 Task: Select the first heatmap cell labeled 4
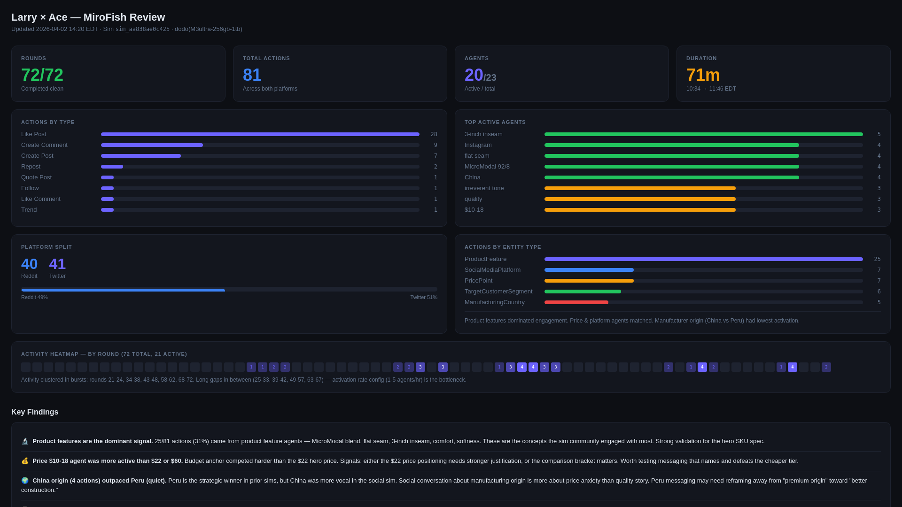[521, 367]
